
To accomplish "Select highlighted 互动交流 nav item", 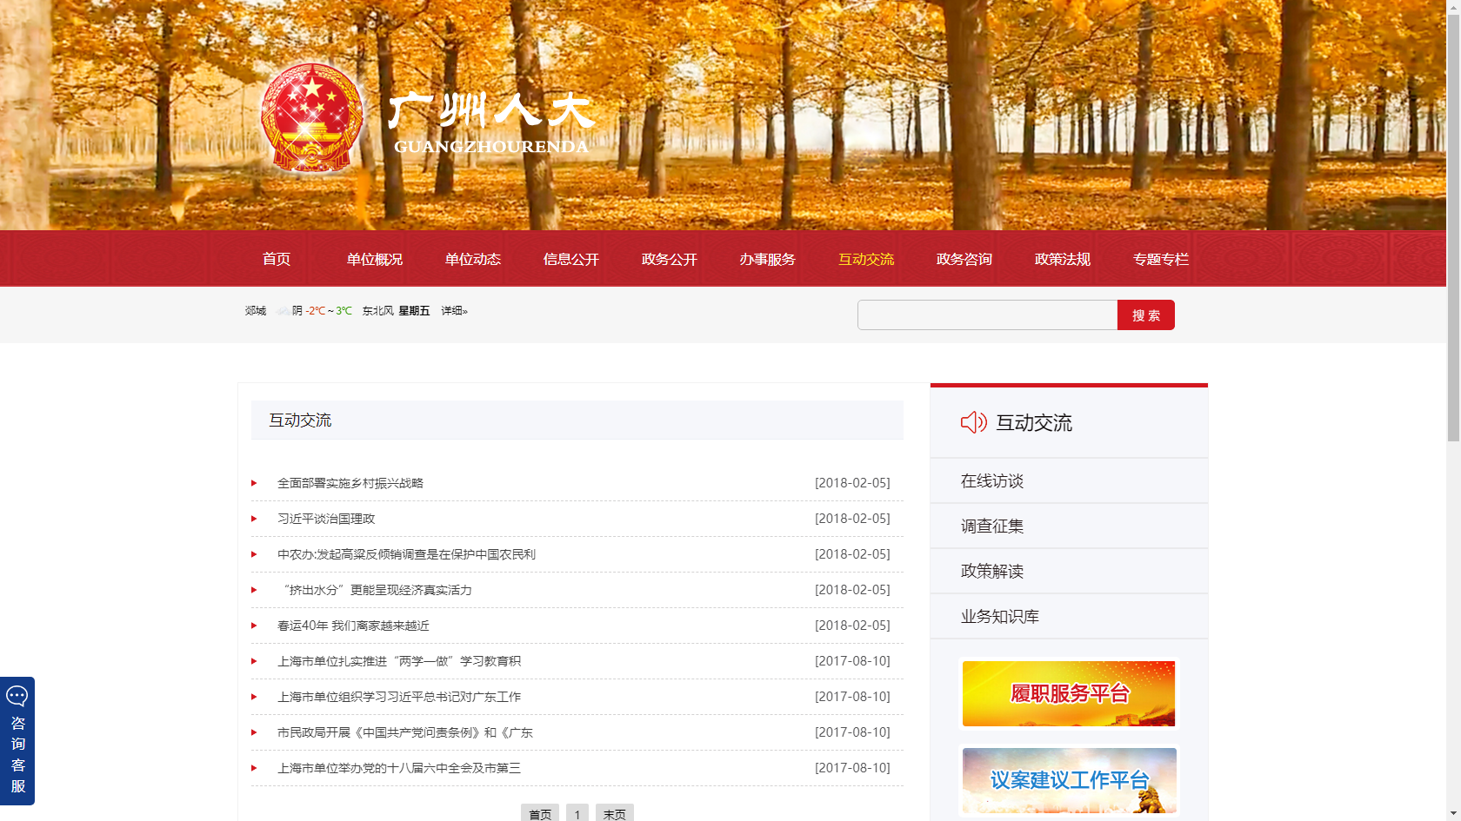I will click(x=866, y=259).
